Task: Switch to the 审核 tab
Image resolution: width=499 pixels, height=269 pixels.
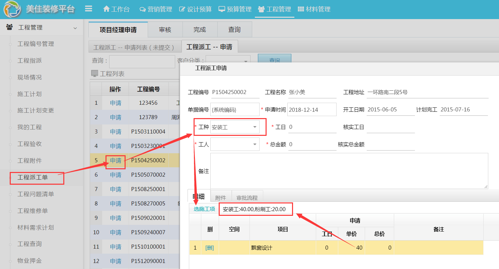Action: 165,30
